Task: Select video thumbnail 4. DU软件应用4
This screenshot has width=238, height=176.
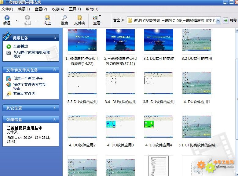Action: 159,127
